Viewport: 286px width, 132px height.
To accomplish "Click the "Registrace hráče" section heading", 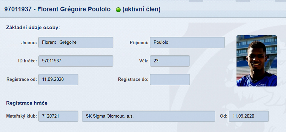I will 27,103.
